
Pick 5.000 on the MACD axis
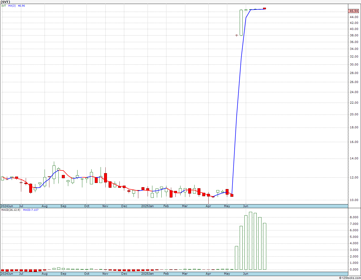point(354,237)
